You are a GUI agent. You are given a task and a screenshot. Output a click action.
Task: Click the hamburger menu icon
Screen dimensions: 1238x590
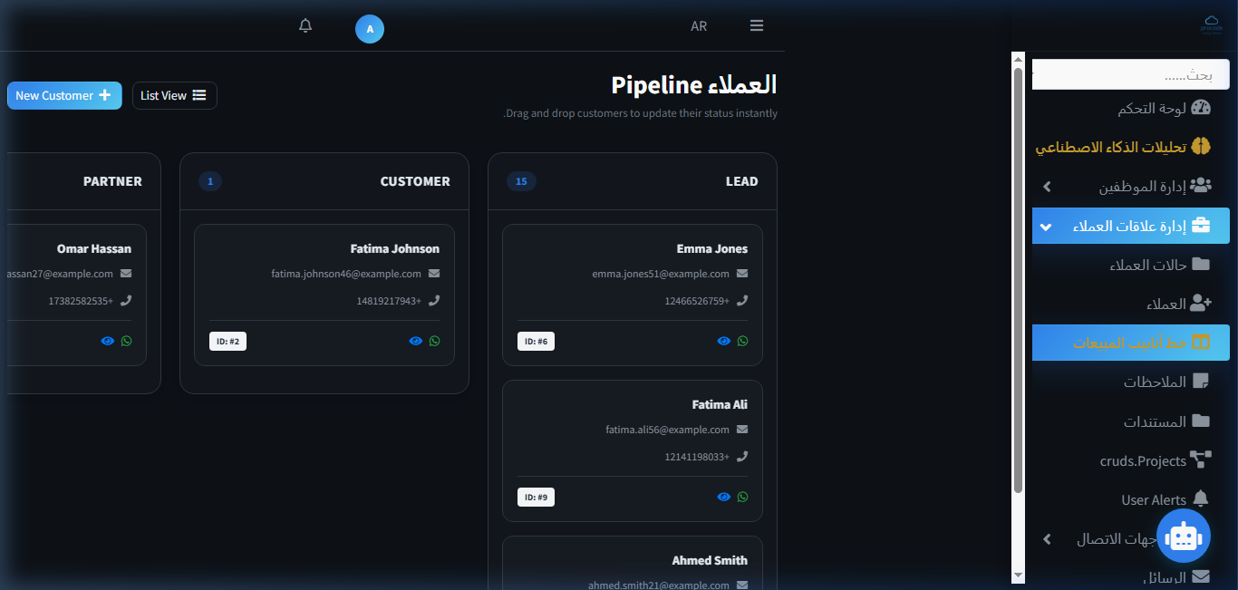[757, 25]
